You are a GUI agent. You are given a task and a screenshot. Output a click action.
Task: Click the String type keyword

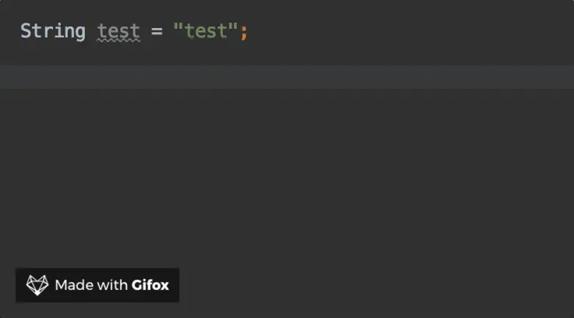pos(52,32)
